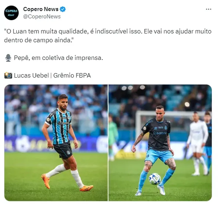Click the blue verified badge icon
This screenshot has width=218, height=204.
coord(63,9)
